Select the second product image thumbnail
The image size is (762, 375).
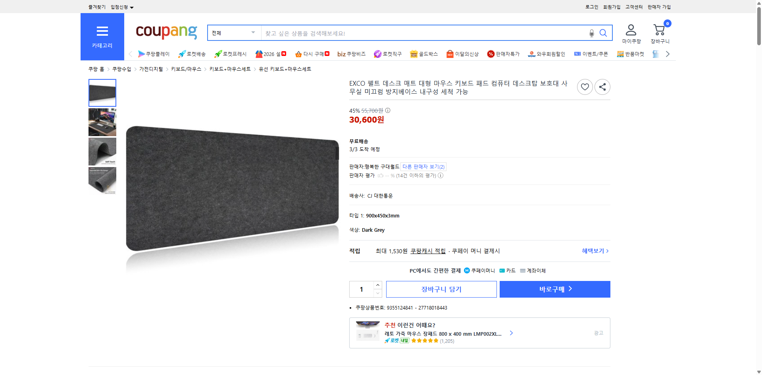click(102, 122)
